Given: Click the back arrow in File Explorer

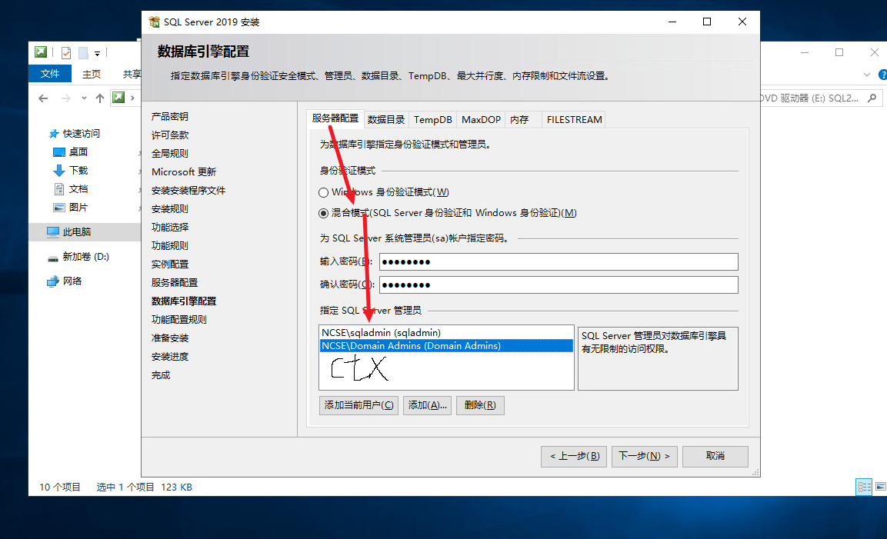Looking at the screenshot, I should [x=43, y=98].
